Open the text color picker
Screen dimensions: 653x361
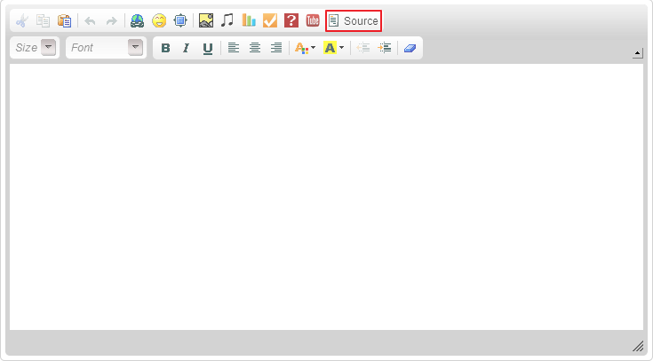point(305,48)
